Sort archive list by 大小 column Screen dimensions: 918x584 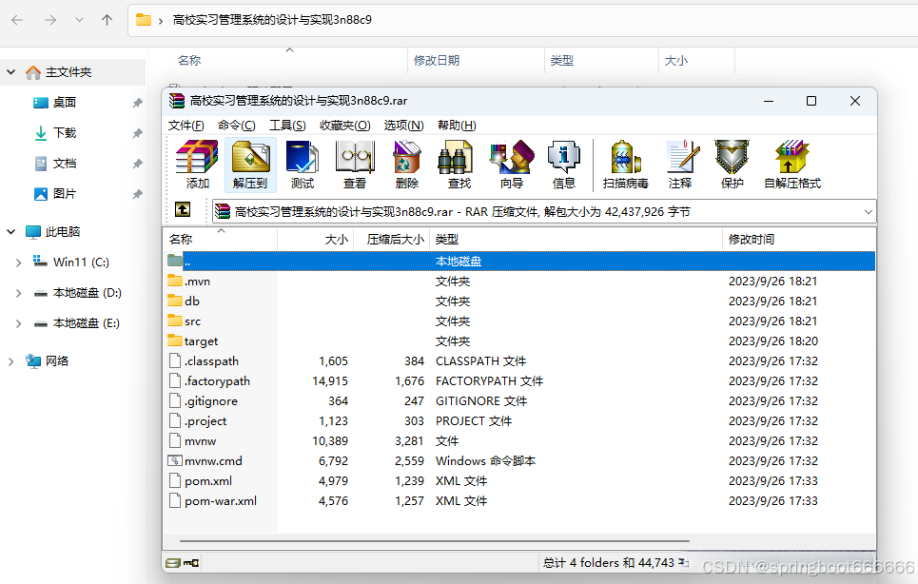(x=316, y=240)
